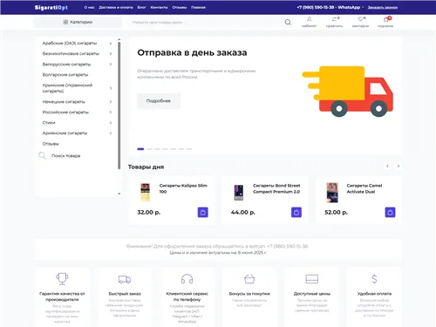Expand the Арабские (ОАЭ) сигареты category

coord(111,44)
